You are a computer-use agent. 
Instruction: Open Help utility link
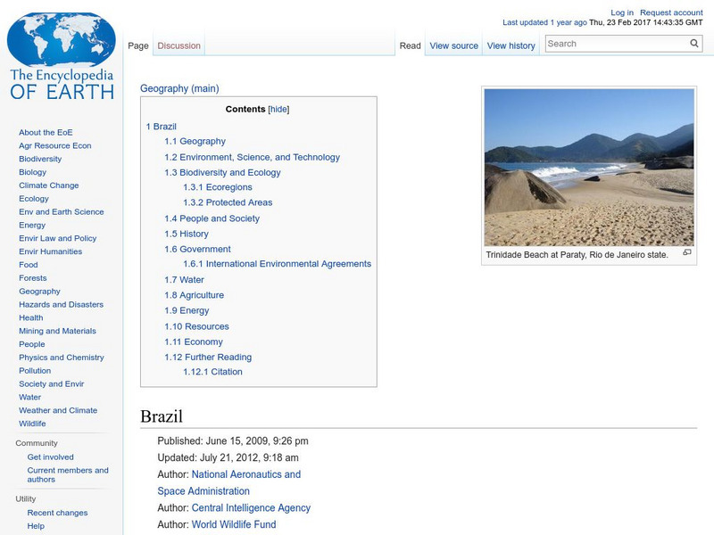(x=36, y=525)
